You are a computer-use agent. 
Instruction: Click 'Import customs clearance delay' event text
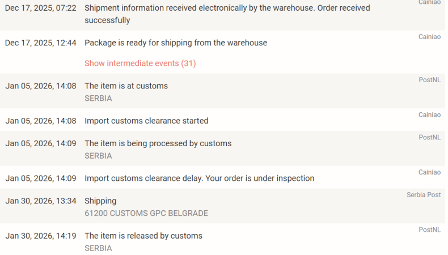coord(199,178)
